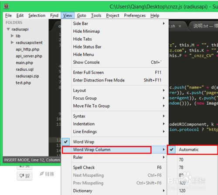The image size is (218, 195).
Task: Open the Help menu
Action: click(155, 15)
